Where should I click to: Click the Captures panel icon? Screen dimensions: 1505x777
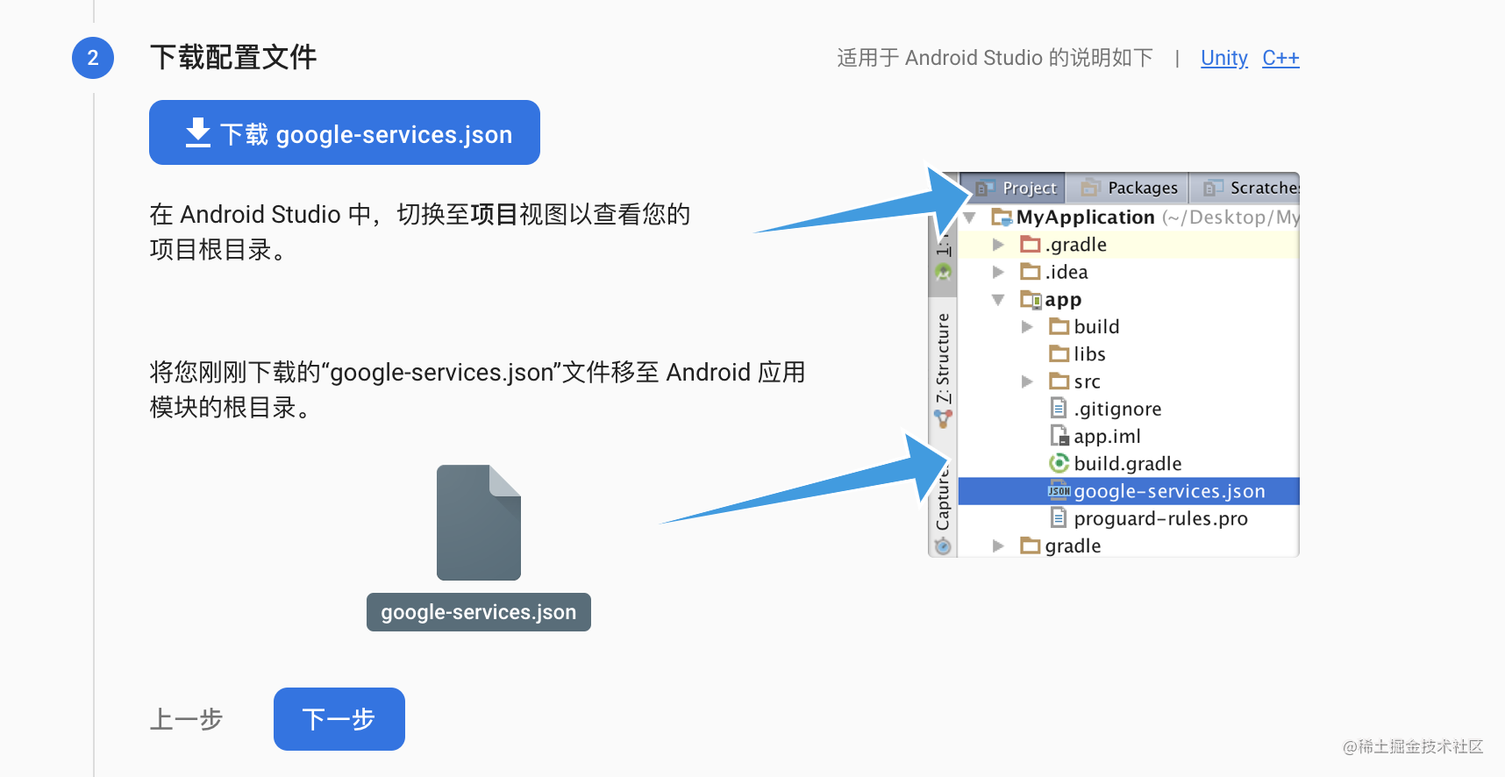(x=943, y=546)
